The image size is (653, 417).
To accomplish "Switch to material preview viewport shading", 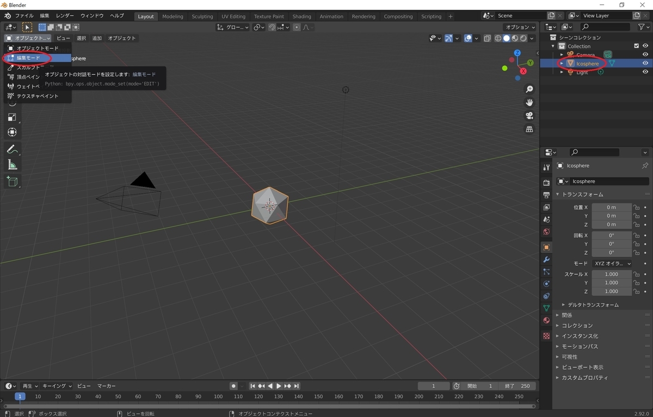I will (515, 38).
